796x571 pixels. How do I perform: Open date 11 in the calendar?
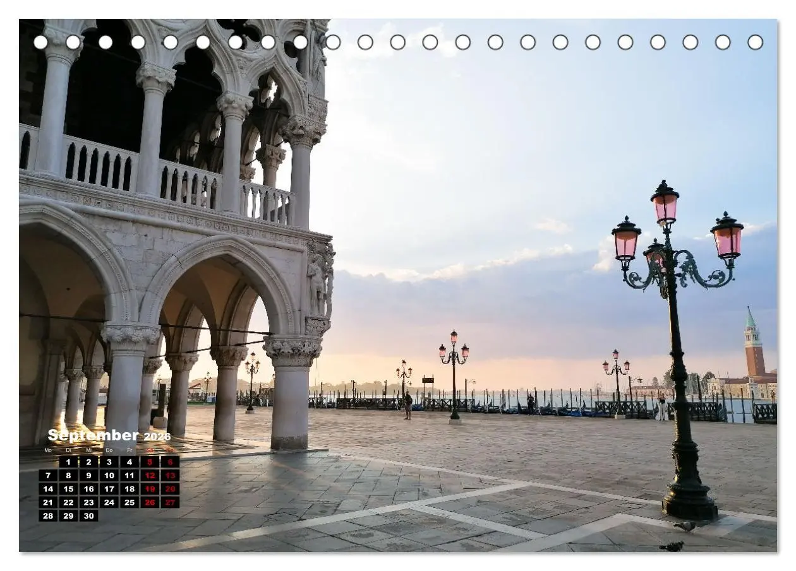pyautogui.click(x=130, y=475)
